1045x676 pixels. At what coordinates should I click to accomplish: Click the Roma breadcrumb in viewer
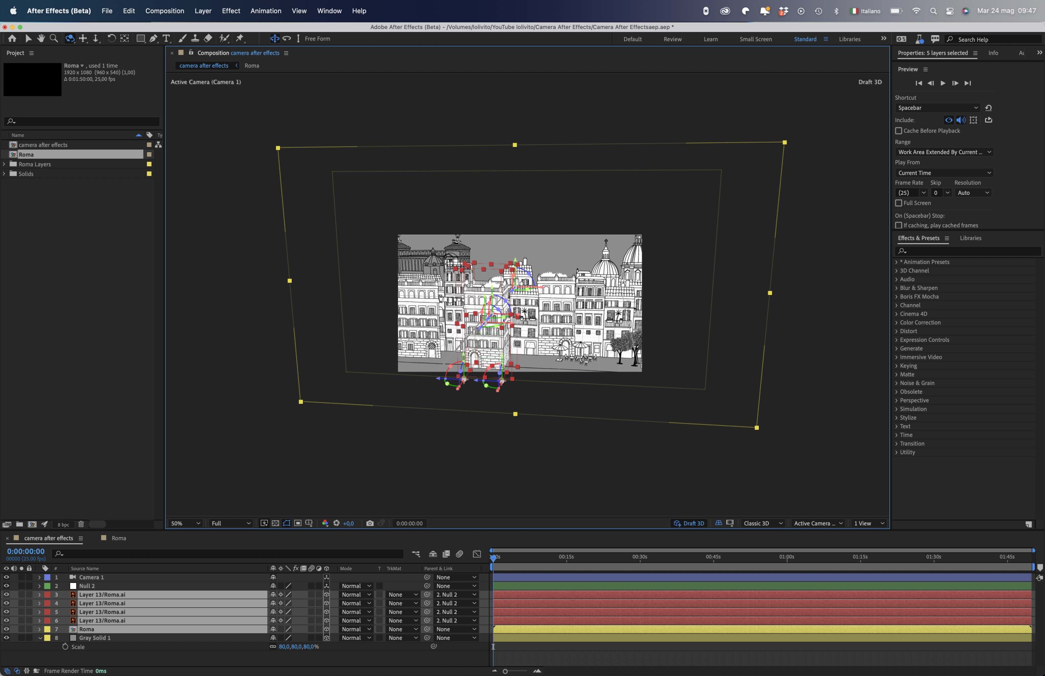[x=252, y=65]
